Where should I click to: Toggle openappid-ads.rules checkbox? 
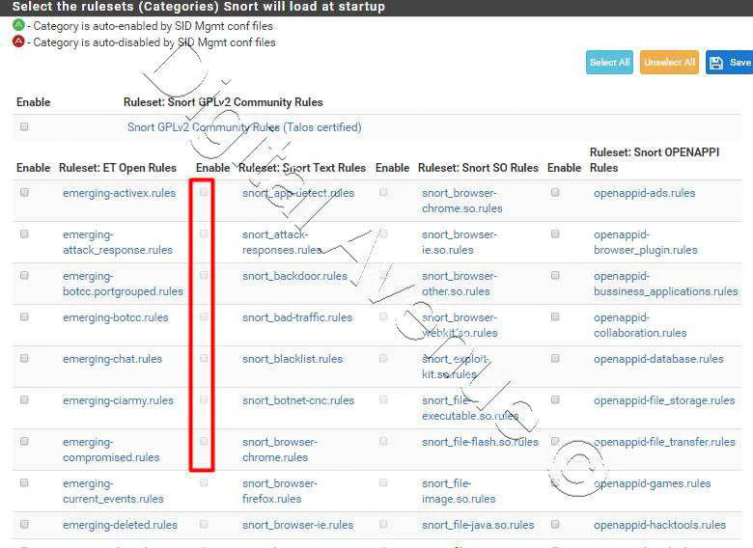[x=555, y=192]
